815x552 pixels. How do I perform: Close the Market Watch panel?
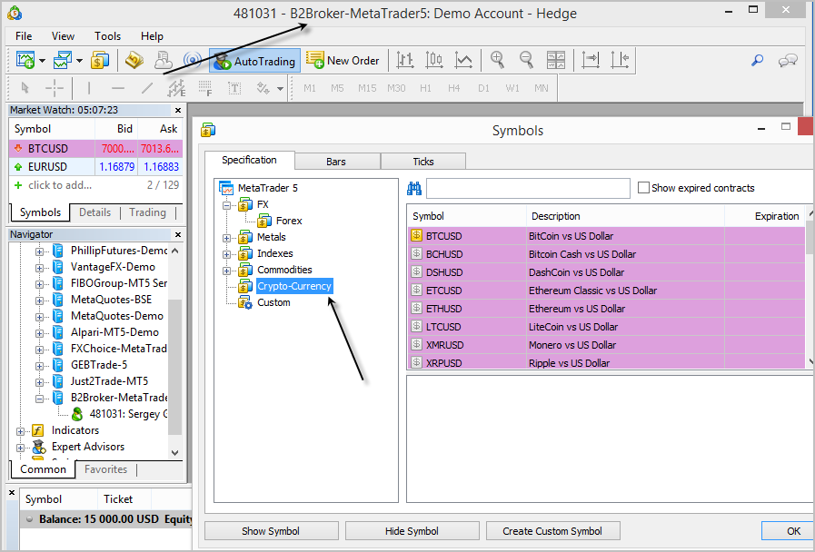pos(178,110)
